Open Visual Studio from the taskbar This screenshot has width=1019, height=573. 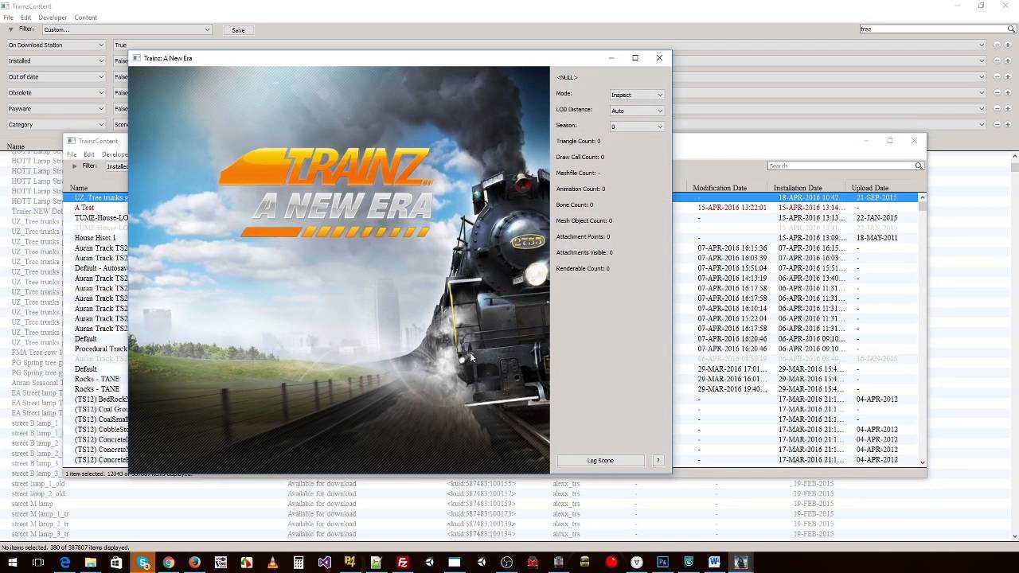click(324, 563)
